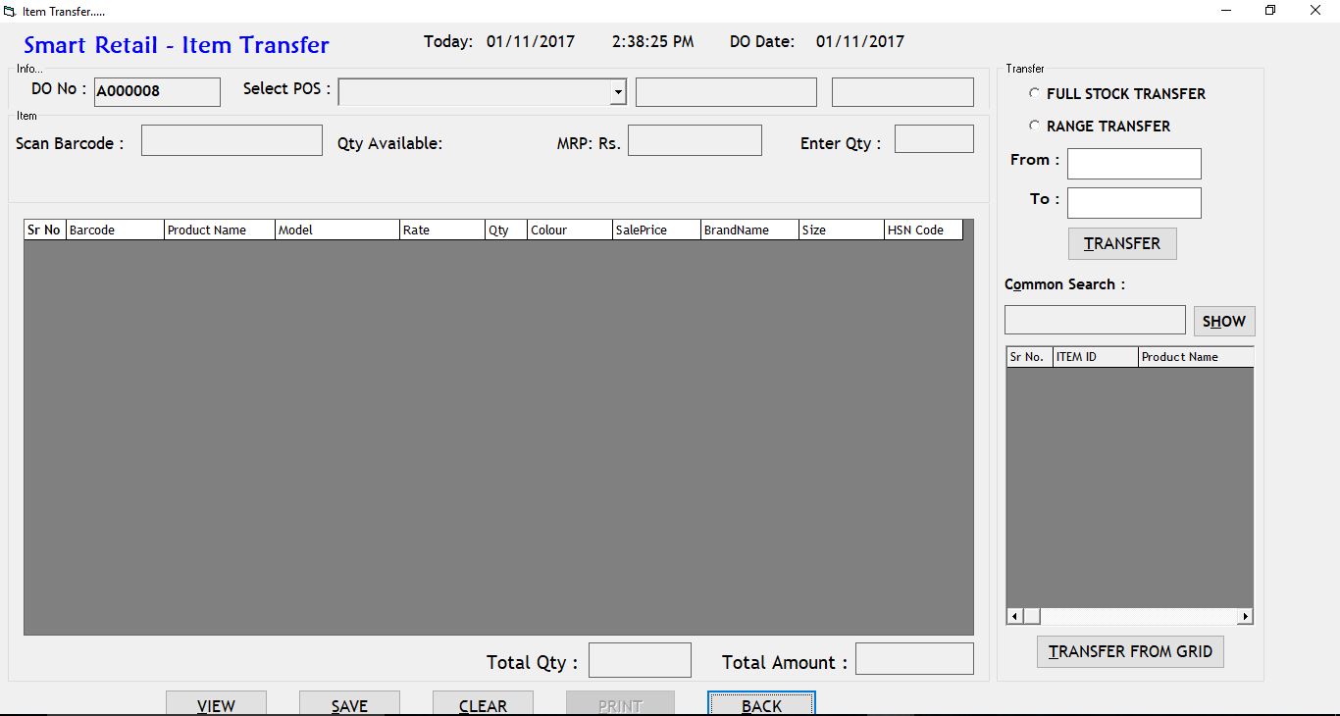Click the Size column header
The width and height of the screenshot is (1340, 716).
tap(842, 230)
